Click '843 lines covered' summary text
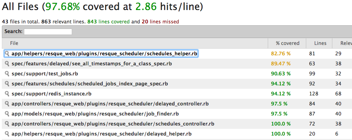 (108, 22)
